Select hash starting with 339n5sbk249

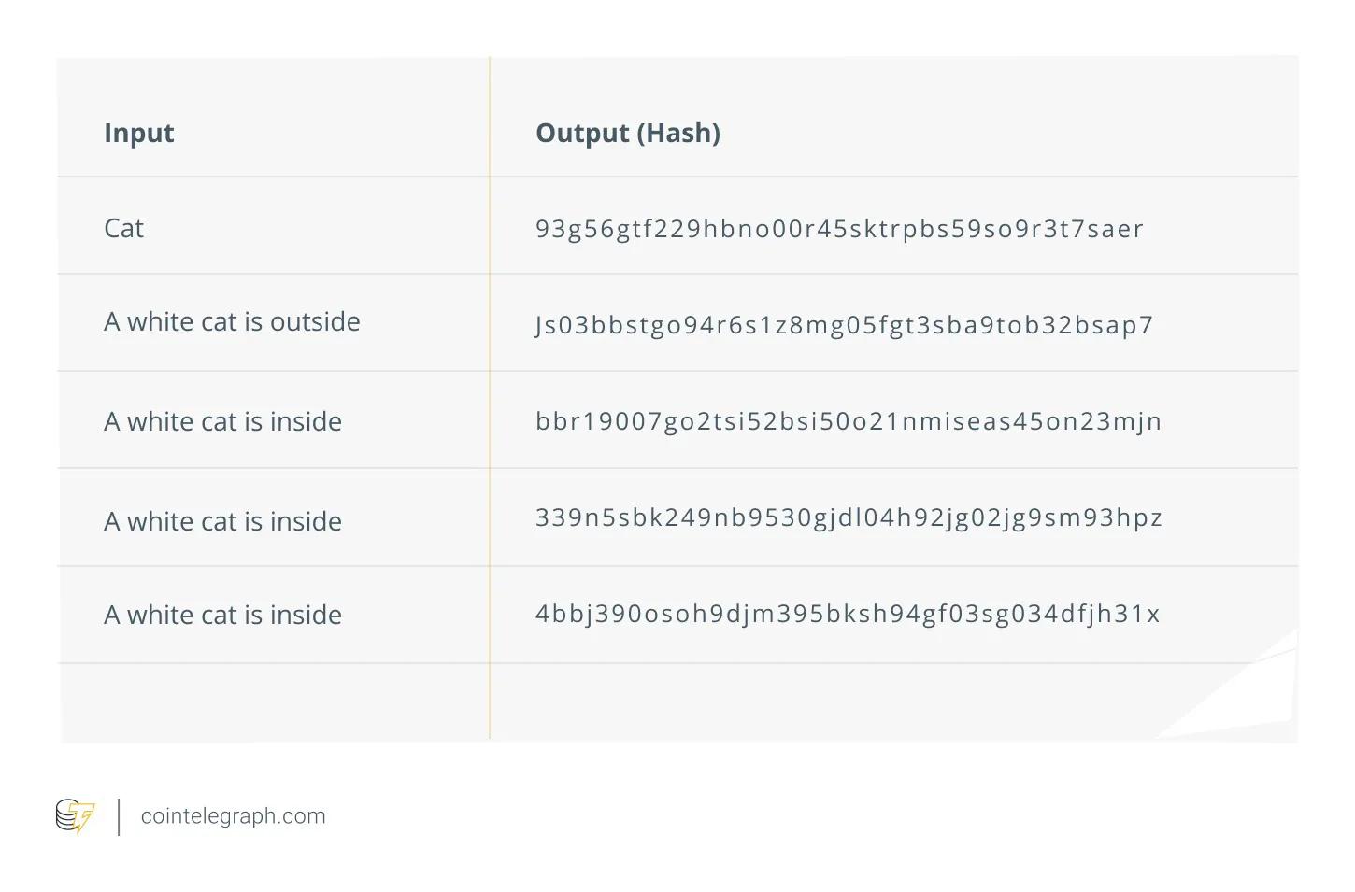pos(849,517)
